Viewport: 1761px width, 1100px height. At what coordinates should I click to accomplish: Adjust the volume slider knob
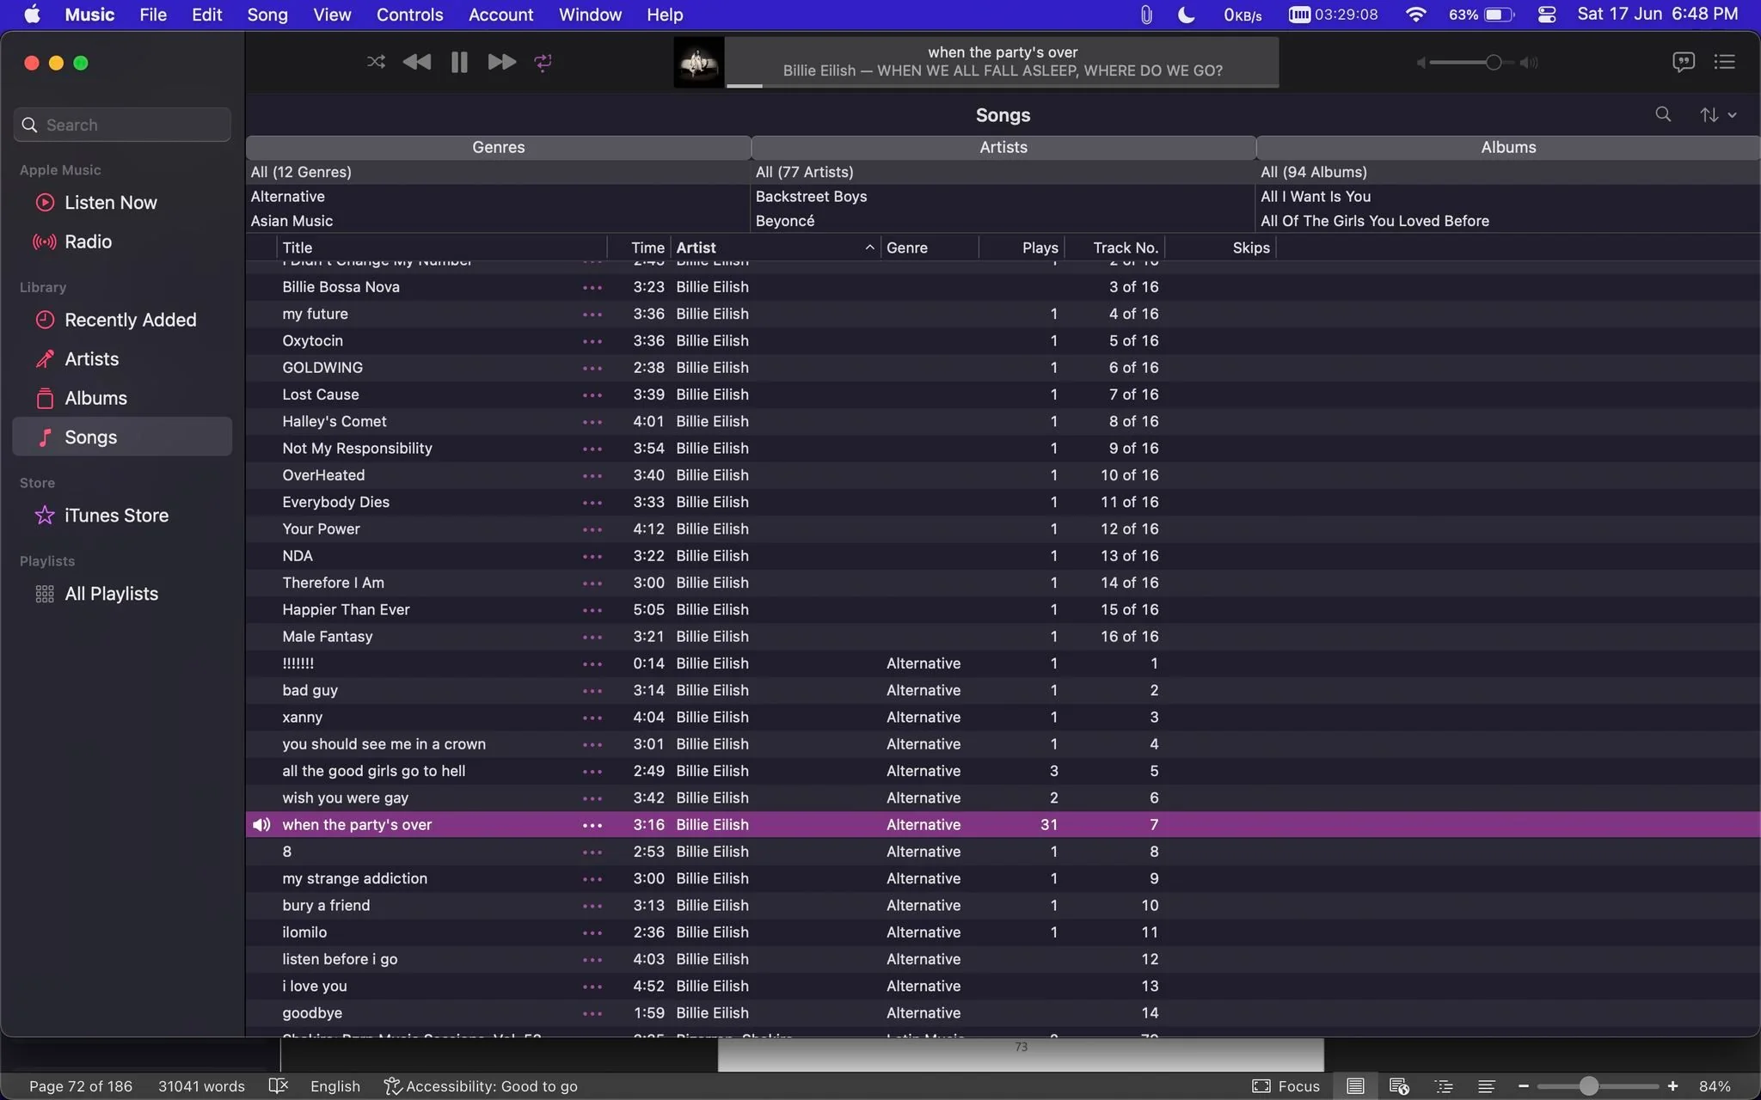tap(1494, 62)
